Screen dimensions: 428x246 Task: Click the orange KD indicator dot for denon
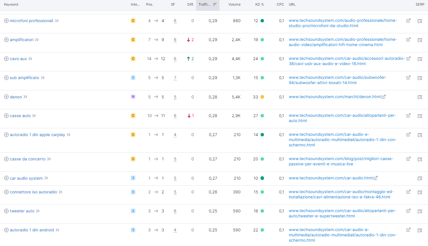pyautogui.click(x=262, y=97)
